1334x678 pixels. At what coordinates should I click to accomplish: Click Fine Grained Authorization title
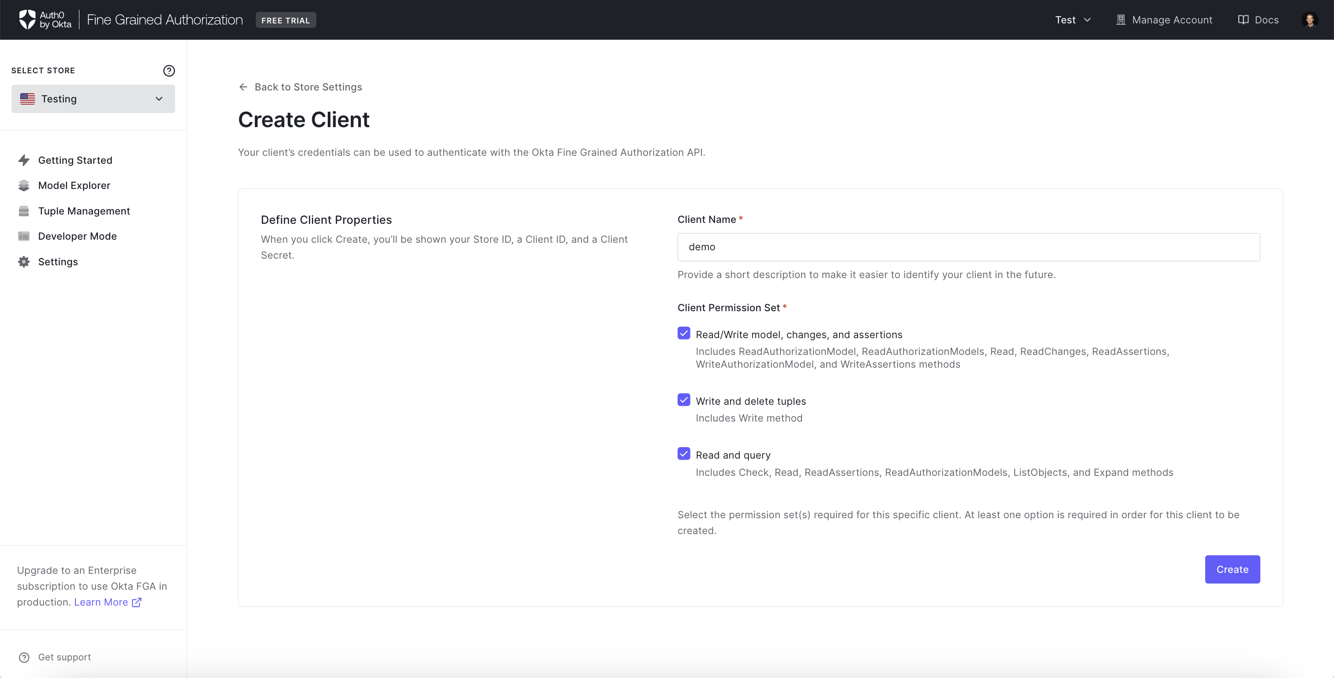click(165, 20)
